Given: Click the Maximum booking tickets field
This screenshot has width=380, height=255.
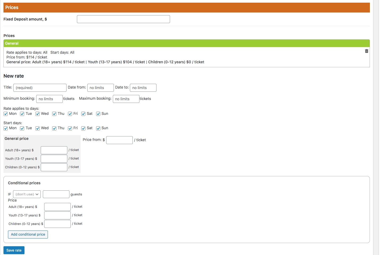Looking at the screenshot, I should click(x=126, y=99).
